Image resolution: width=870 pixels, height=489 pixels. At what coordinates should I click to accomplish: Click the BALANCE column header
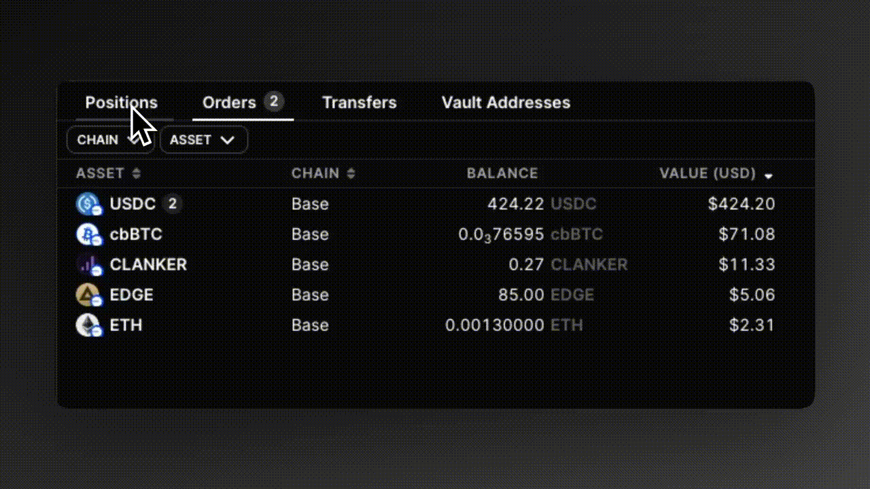click(502, 174)
